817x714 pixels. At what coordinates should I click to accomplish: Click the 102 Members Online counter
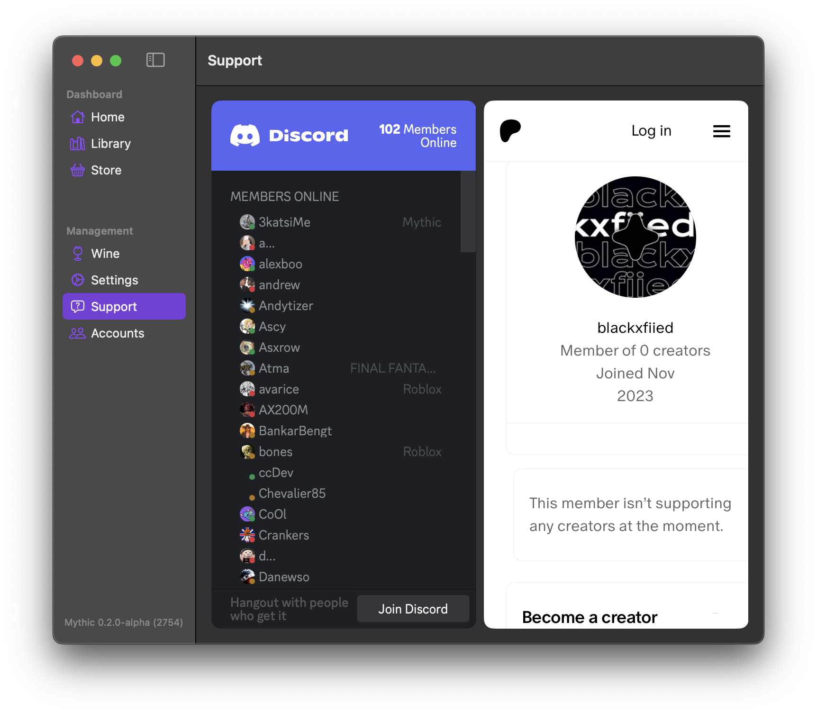418,136
